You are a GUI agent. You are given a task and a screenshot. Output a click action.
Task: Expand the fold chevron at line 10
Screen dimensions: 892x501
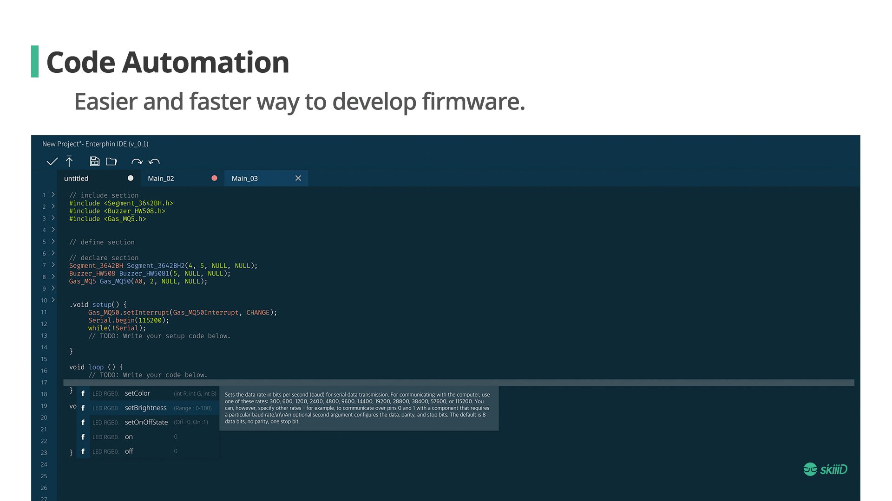53,300
